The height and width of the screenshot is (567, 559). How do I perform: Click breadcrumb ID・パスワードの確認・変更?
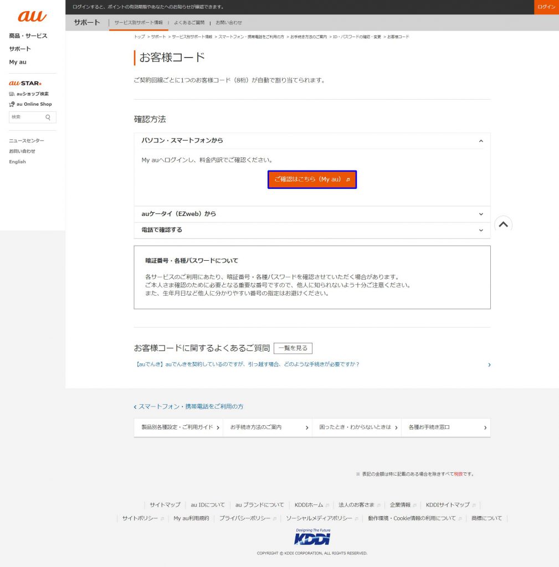[357, 37]
